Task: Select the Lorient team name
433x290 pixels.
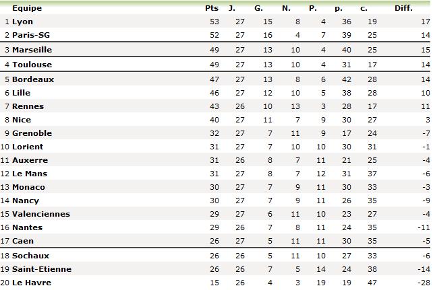Action: 28,147
